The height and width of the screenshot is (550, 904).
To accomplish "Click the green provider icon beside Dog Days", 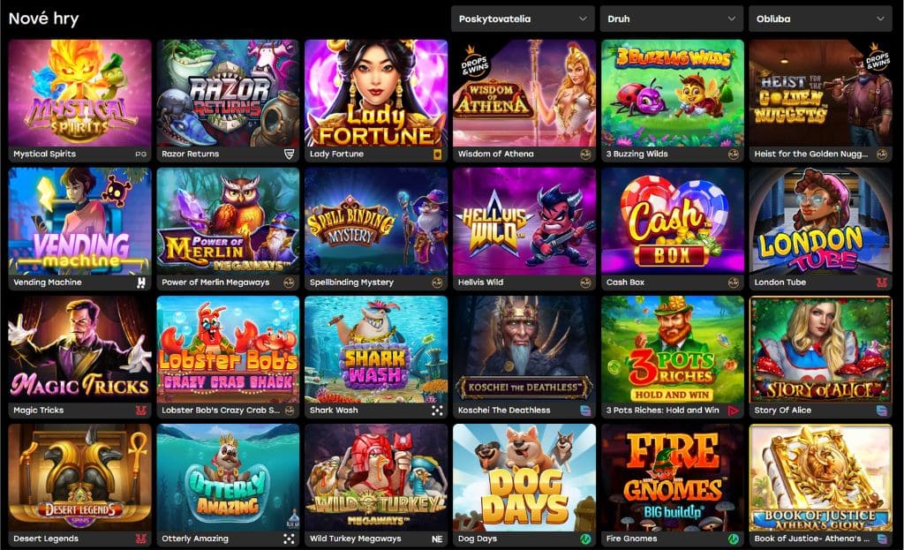I will 585,539.
